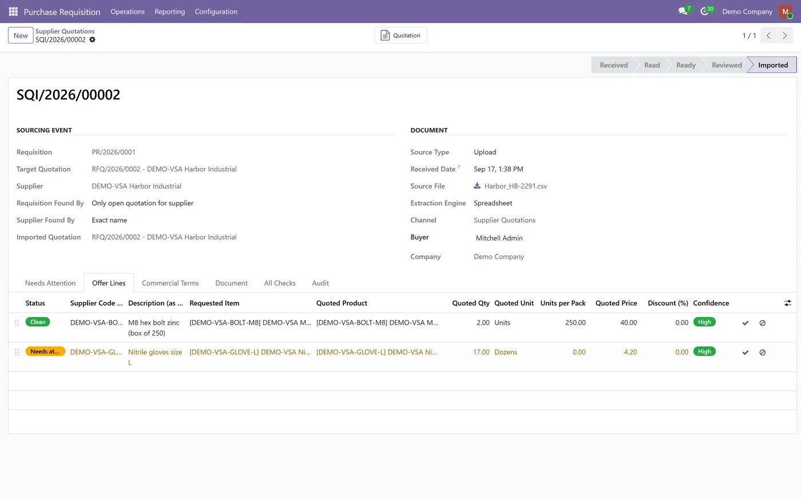This screenshot has width=801, height=500.
Task: Open Reporting menu
Action: point(170,11)
